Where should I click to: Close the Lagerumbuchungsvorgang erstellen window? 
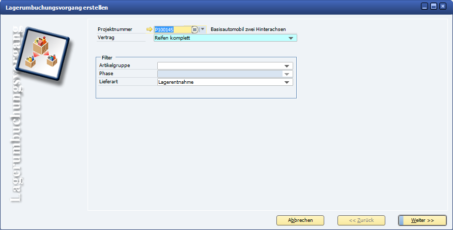(444, 7)
